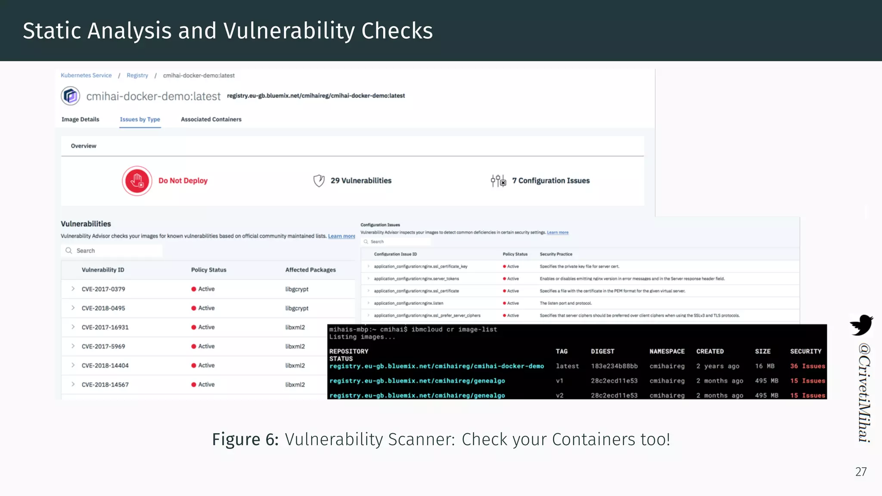Click the '16 MB' size value in terminal

coord(764,366)
